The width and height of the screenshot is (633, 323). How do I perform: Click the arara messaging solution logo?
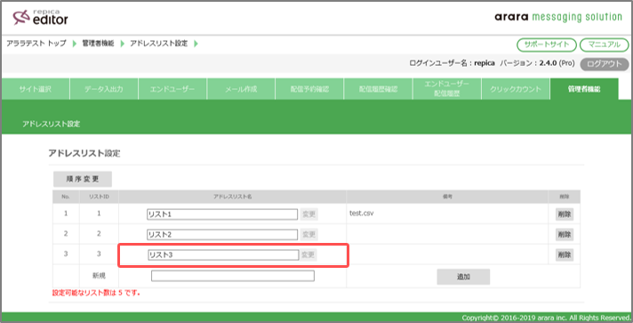(x=558, y=18)
